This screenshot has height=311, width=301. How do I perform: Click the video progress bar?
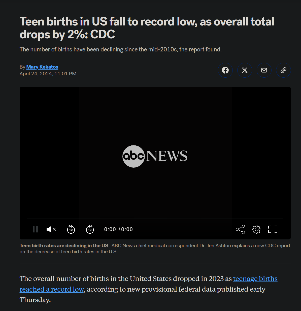(155, 219)
